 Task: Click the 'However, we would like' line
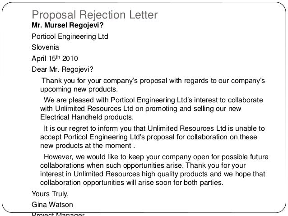tap(156, 157)
